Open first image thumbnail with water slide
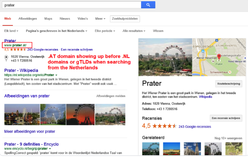Viewport: 248px width, 157px height. pos(22,115)
